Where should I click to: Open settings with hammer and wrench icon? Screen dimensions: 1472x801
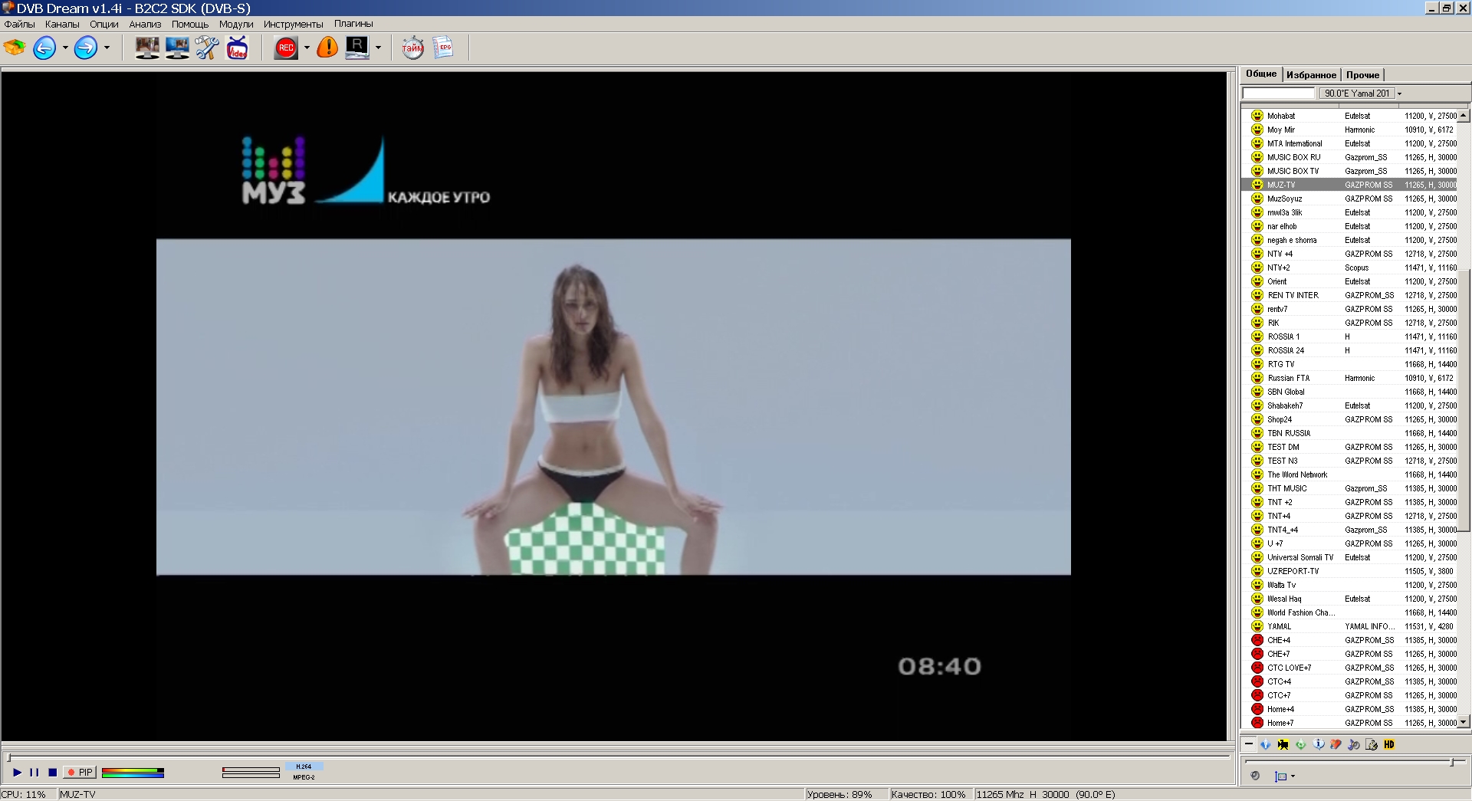point(207,48)
